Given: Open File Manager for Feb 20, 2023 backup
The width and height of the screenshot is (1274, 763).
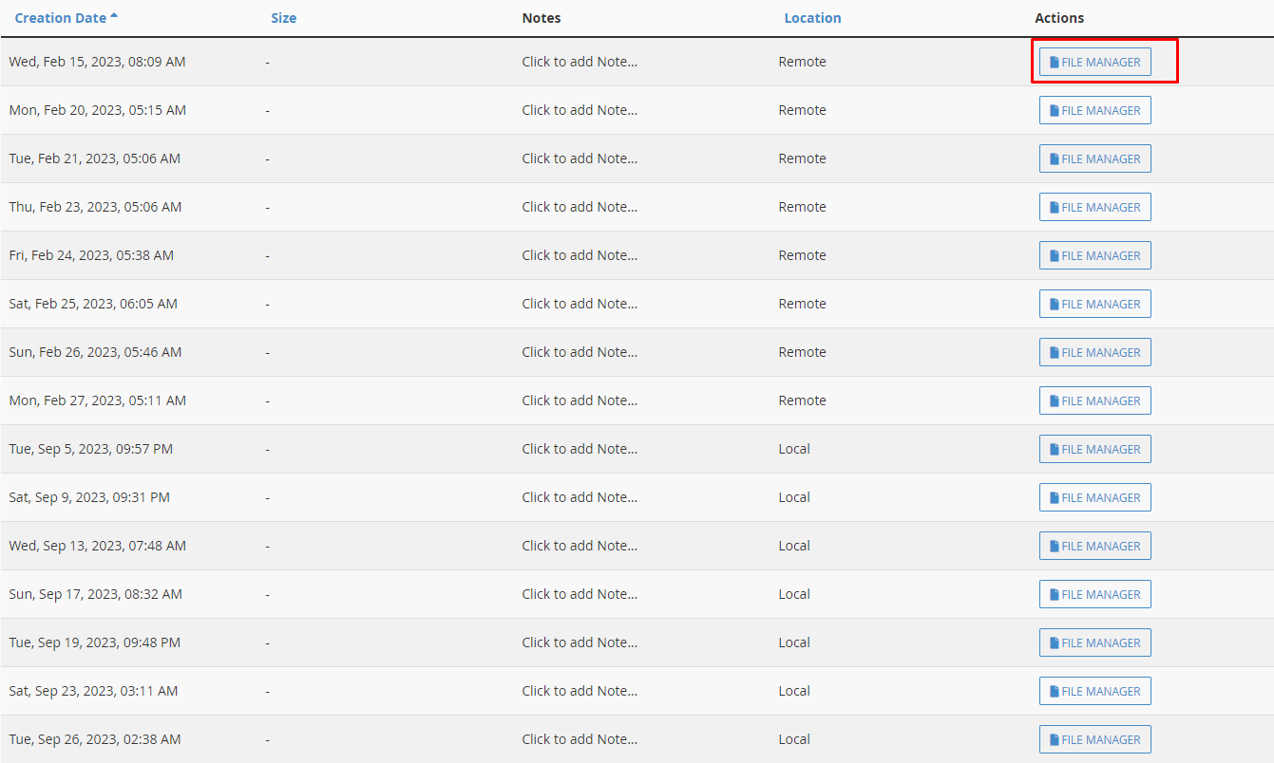Looking at the screenshot, I should (x=1094, y=110).
